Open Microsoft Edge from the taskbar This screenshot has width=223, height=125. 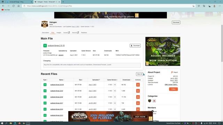pos(15,123)
